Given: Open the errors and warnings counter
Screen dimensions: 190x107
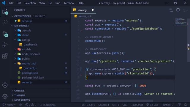Looking at the screenshot, I should (31, 105).
